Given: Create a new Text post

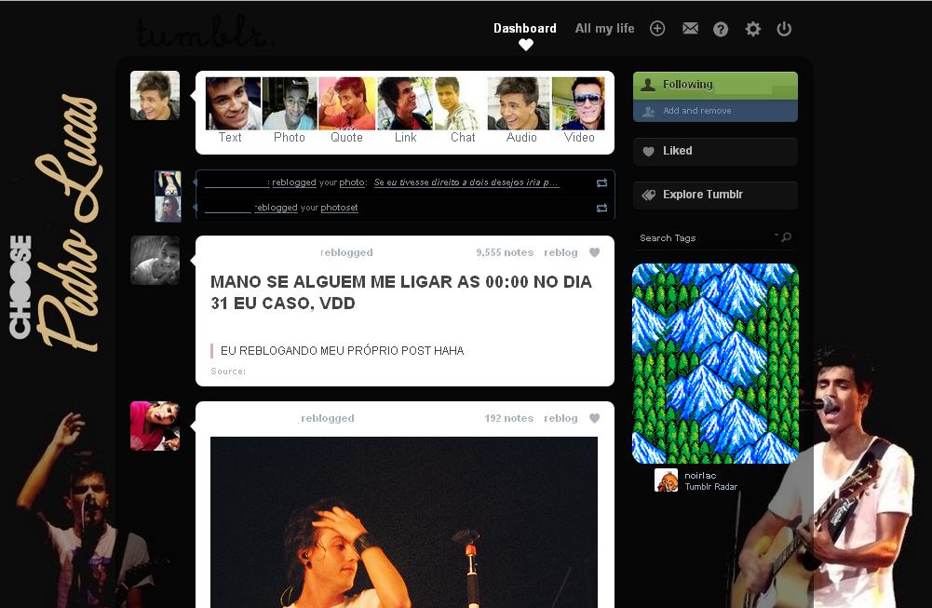Looking at the screenshot, I should [233, 111].
